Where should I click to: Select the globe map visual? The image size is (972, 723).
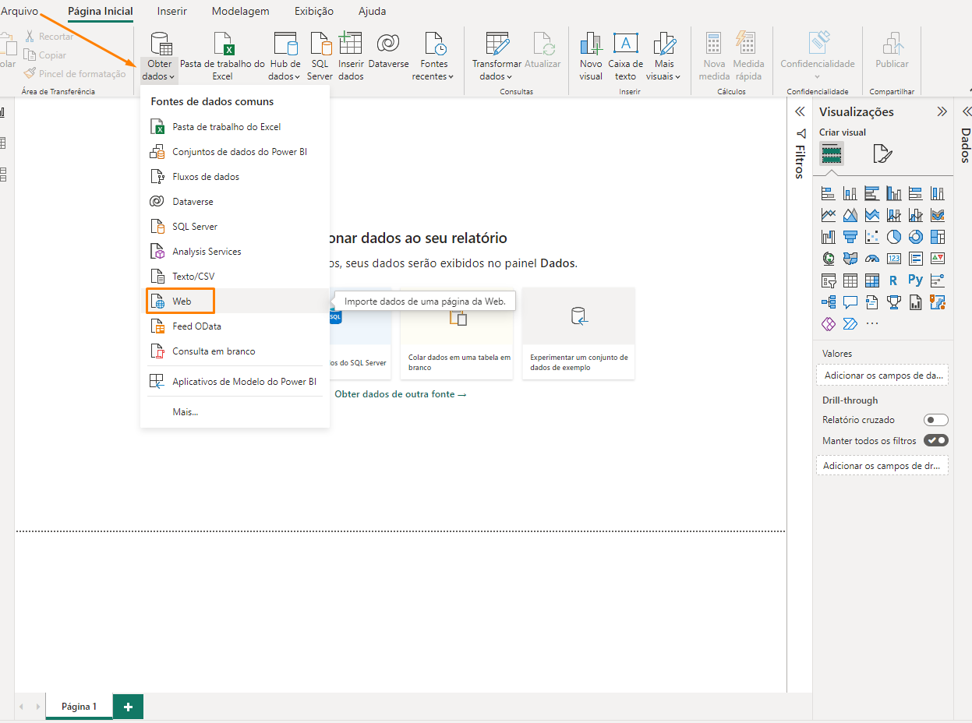829,259
